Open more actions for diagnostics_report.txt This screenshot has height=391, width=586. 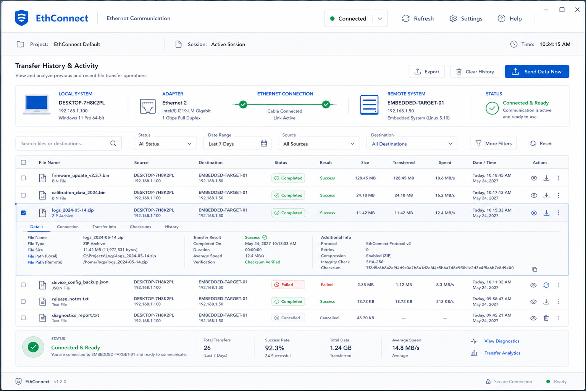click(558, 318)
